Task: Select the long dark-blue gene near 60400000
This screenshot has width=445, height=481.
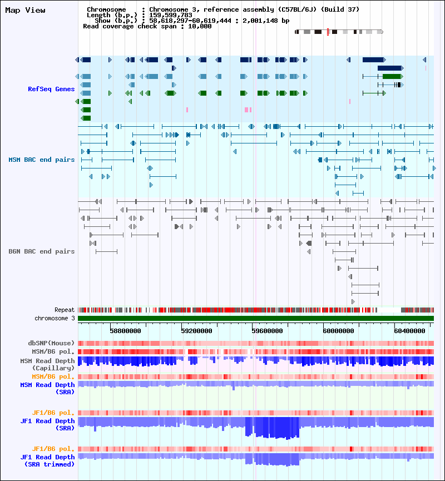Action: tap(390, 68)
